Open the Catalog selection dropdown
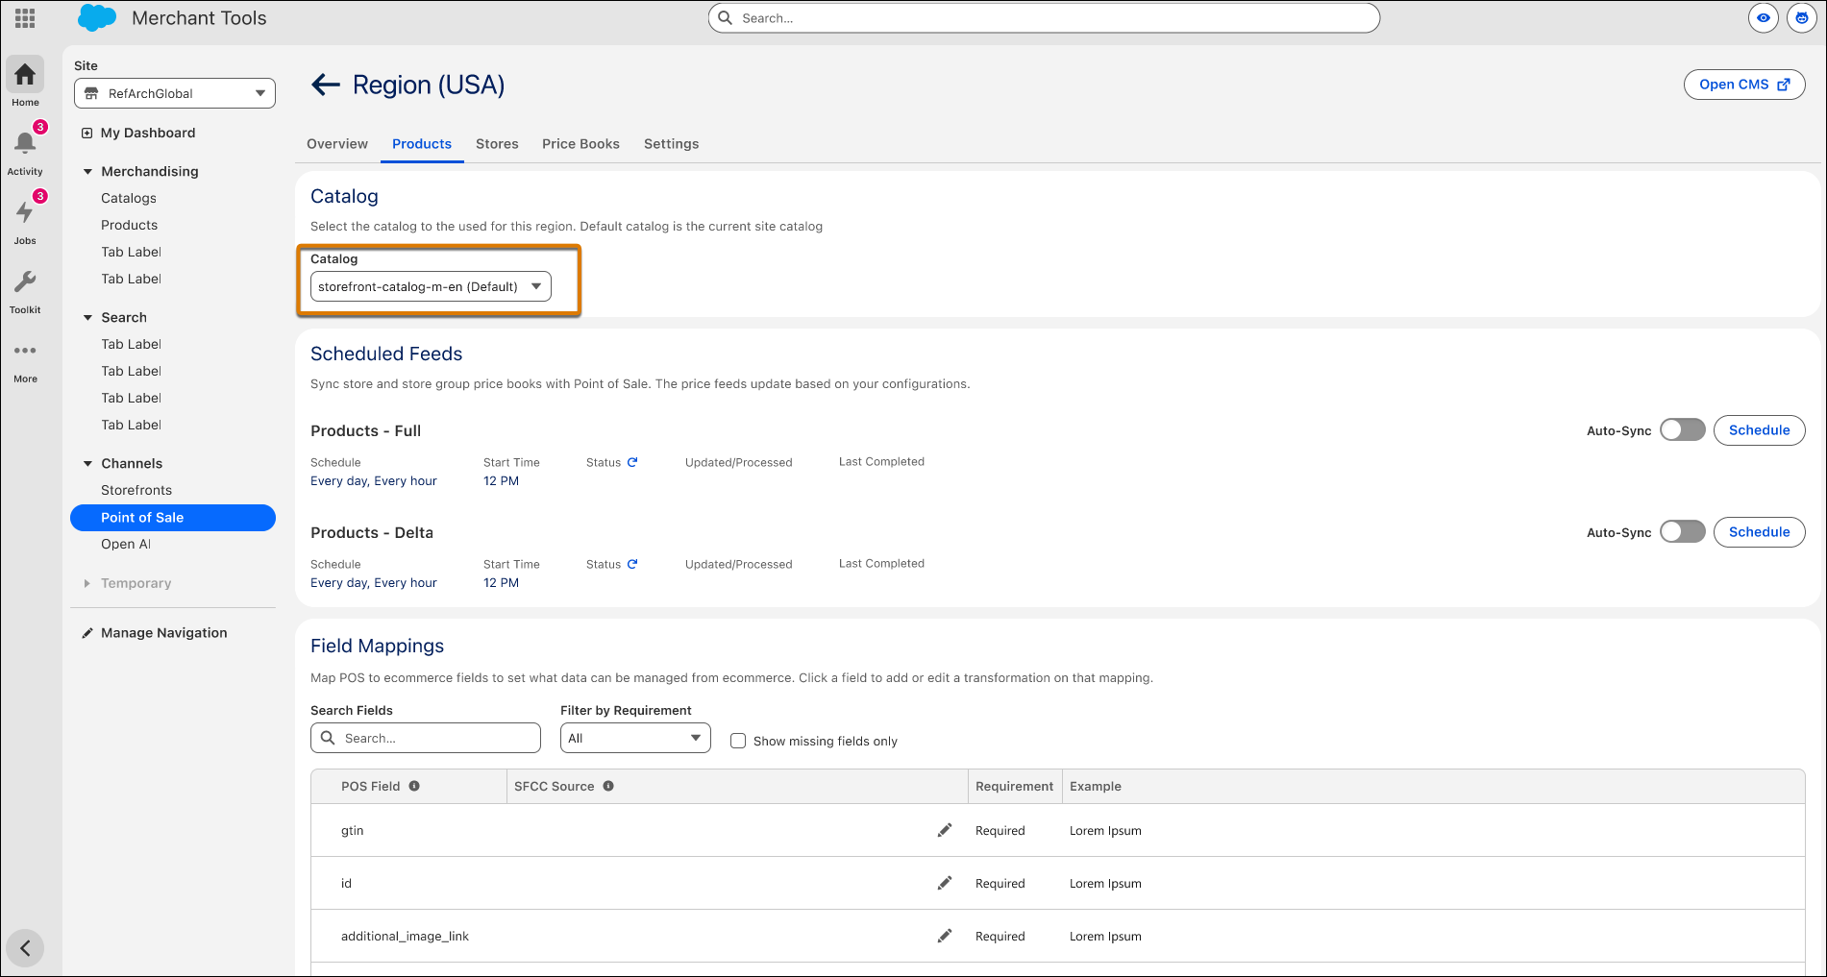Screen dimensions: 1827x977 431,286
